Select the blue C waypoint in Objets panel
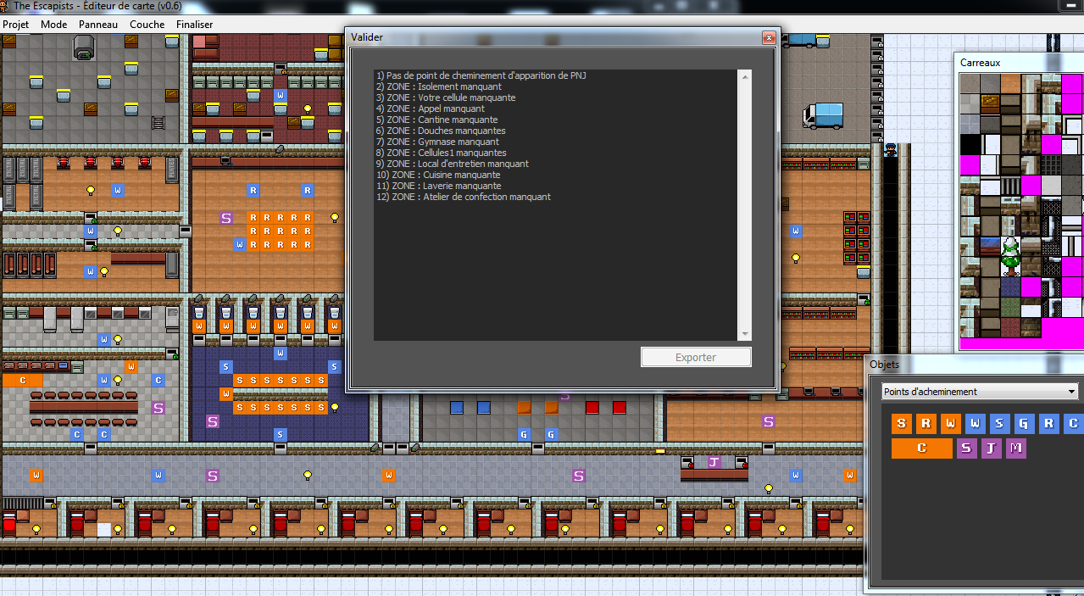Image resolution: width=1084 pixels, height=596 pixels. tap(1073, 423)
